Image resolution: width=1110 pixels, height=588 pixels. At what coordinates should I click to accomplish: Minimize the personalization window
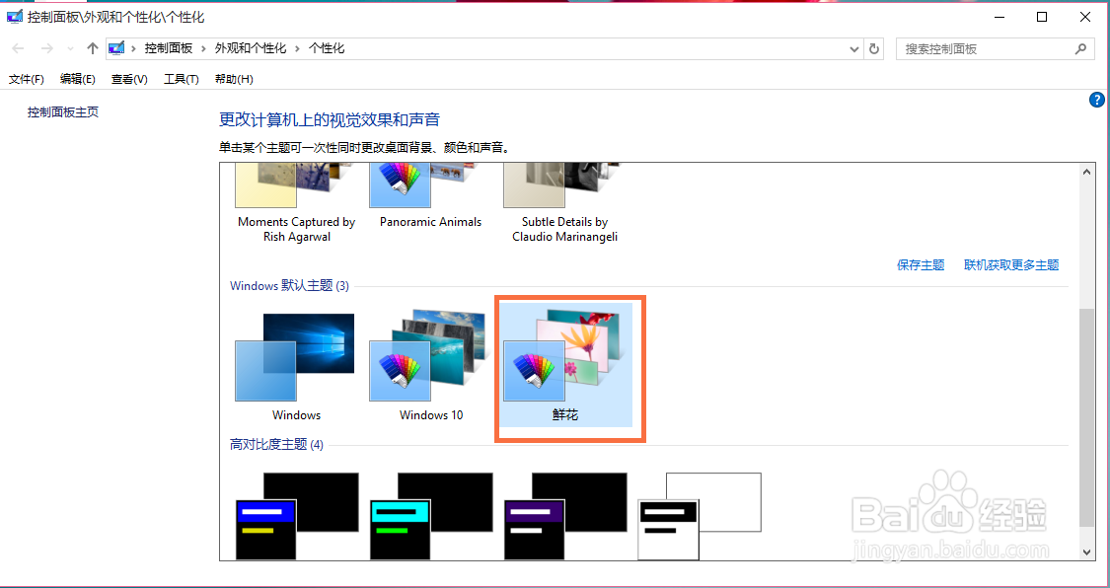pyautogui.click(x=999, y=18)
